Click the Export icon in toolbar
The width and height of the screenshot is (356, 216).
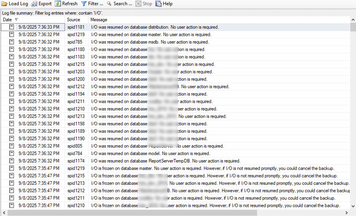tap(34, 4)
